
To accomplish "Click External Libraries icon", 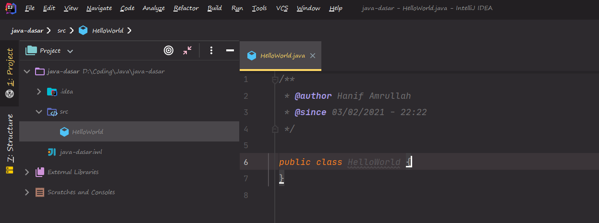I will pyautogui.click(x=40, y=172).
